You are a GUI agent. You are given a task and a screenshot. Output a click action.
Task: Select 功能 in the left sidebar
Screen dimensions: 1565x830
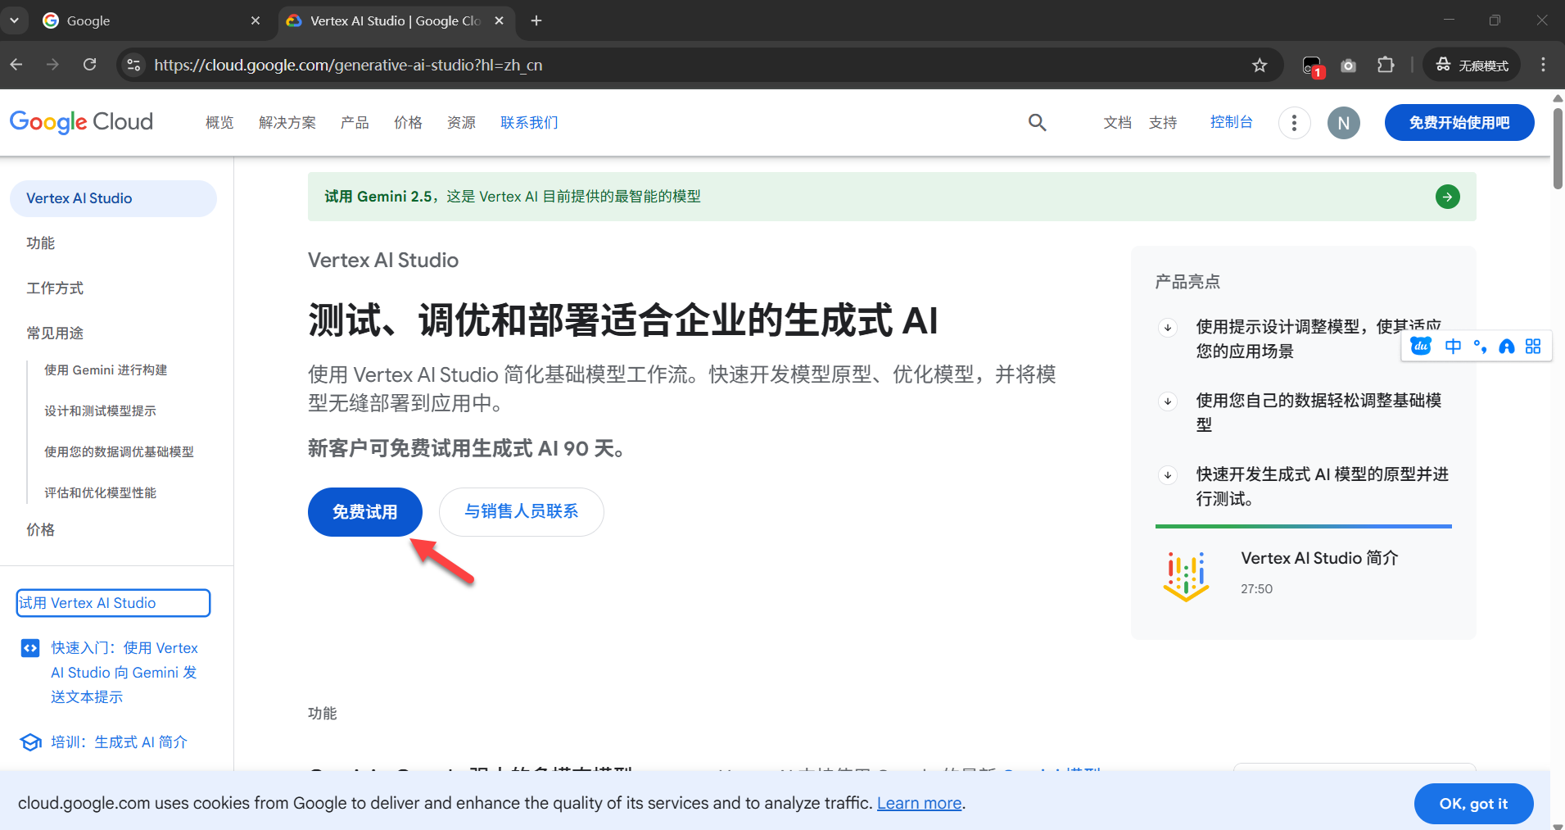click(41, 243)
